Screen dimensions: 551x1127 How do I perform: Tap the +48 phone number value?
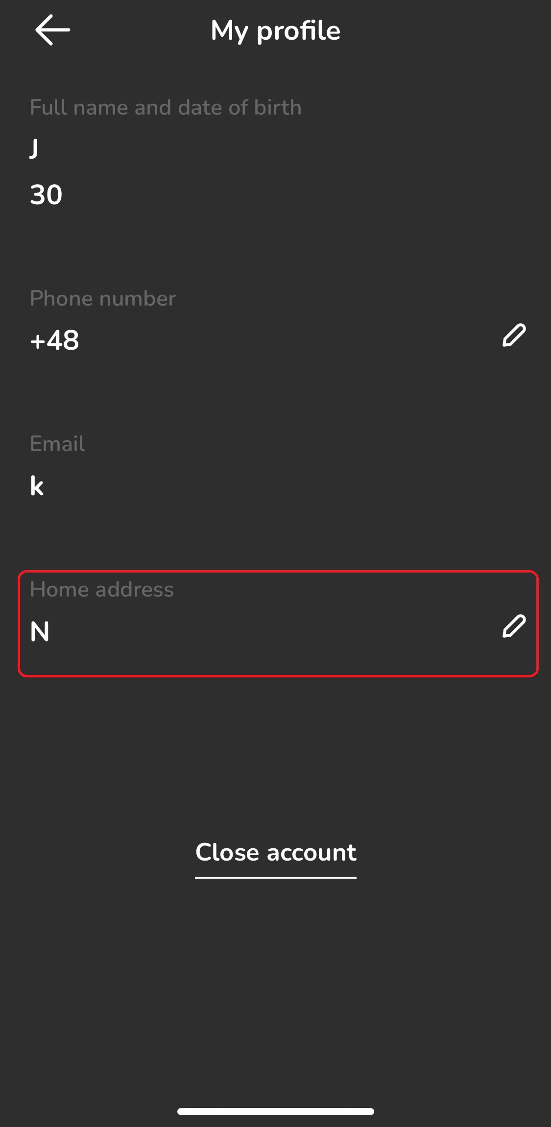click(54, 340)
